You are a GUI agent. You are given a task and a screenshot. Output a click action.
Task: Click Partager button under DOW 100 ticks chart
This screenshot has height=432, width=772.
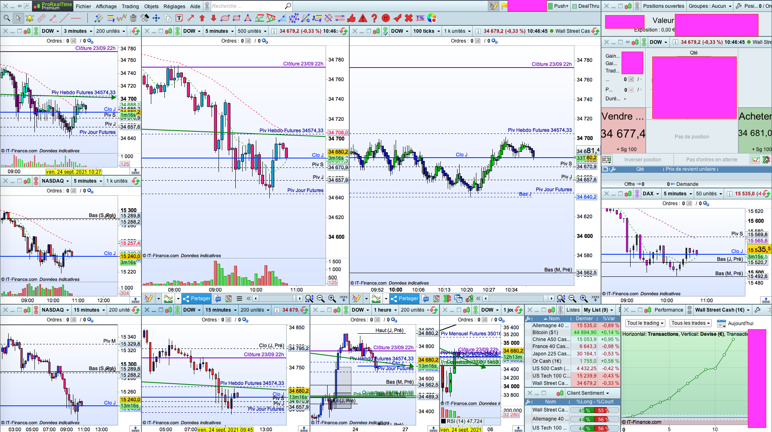click(404, 299)
